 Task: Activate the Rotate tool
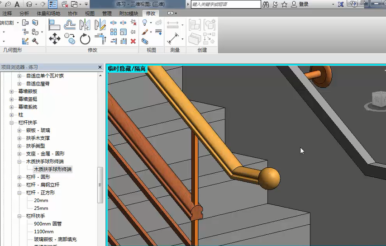coord(85,39)
